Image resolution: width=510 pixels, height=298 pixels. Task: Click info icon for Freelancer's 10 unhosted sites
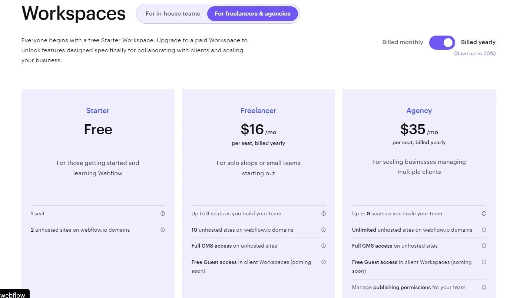click(323, 230)
